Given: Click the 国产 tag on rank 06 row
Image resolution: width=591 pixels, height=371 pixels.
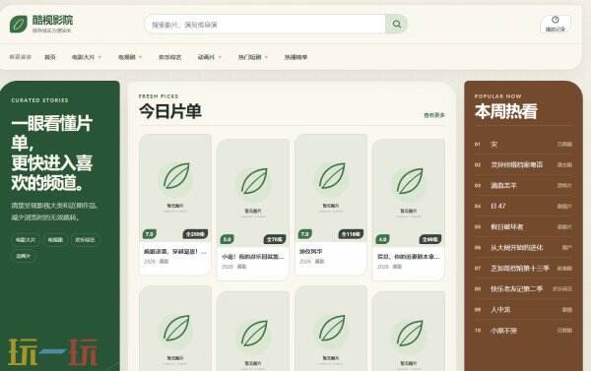Looking at the screenshot, I should (567, 247).
